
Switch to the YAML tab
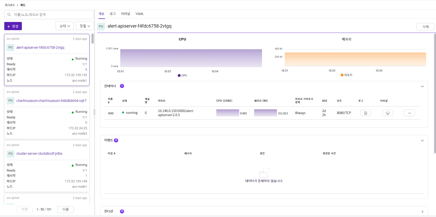coord(139,14)
